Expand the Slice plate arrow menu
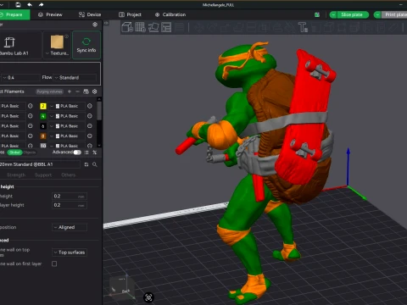407x305 pixels. coord(333,14)
